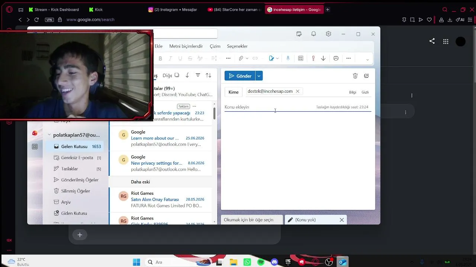The height and width of the screenshot is (267, 476).
Task: Remove the destek@incehesap.com recipient
Action: (x=297, y=91)
